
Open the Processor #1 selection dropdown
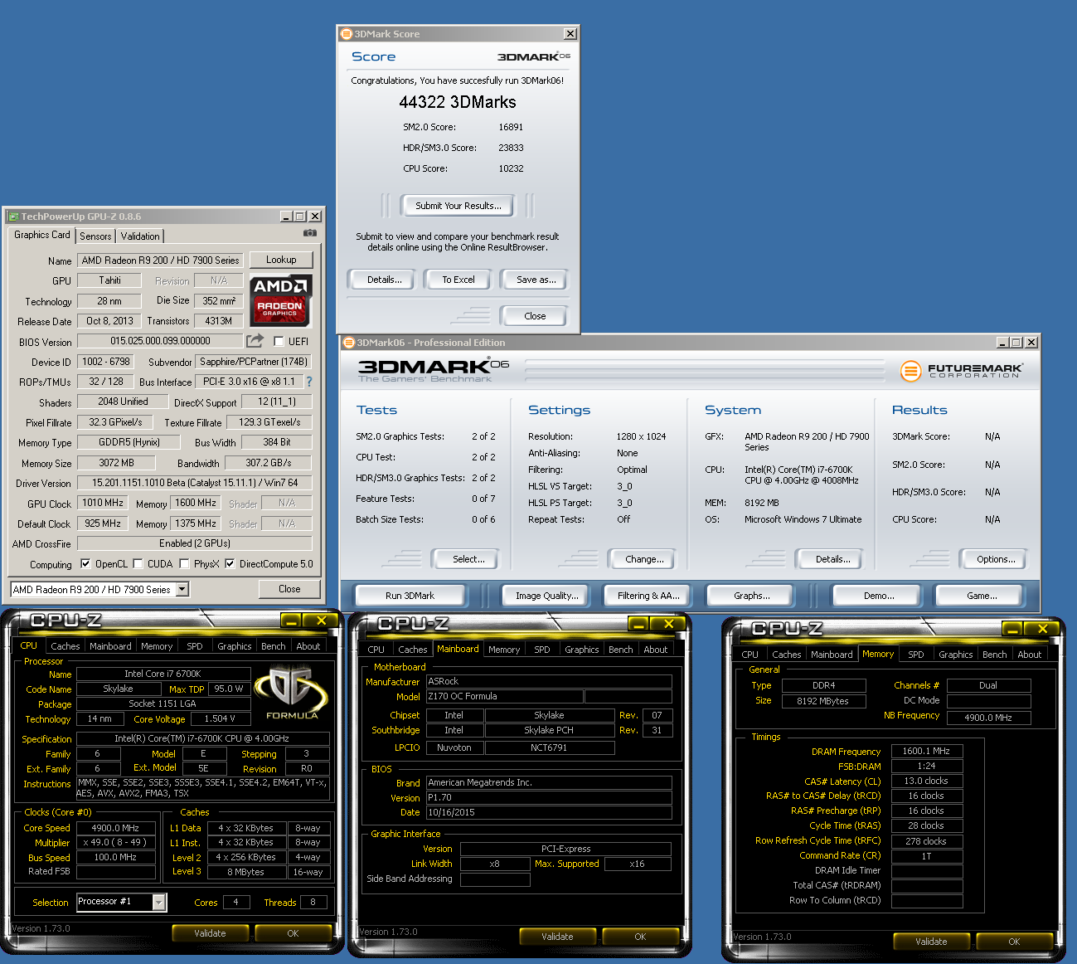click(158, 902)
